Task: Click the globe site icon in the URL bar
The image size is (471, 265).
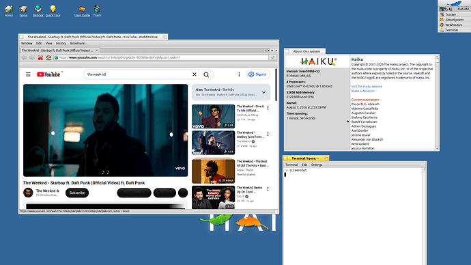Action: (56, 57)
